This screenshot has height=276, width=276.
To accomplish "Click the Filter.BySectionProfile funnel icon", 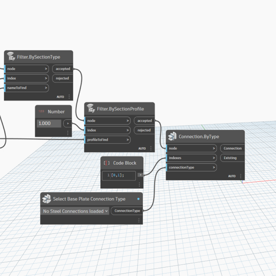I will (91, 108).
